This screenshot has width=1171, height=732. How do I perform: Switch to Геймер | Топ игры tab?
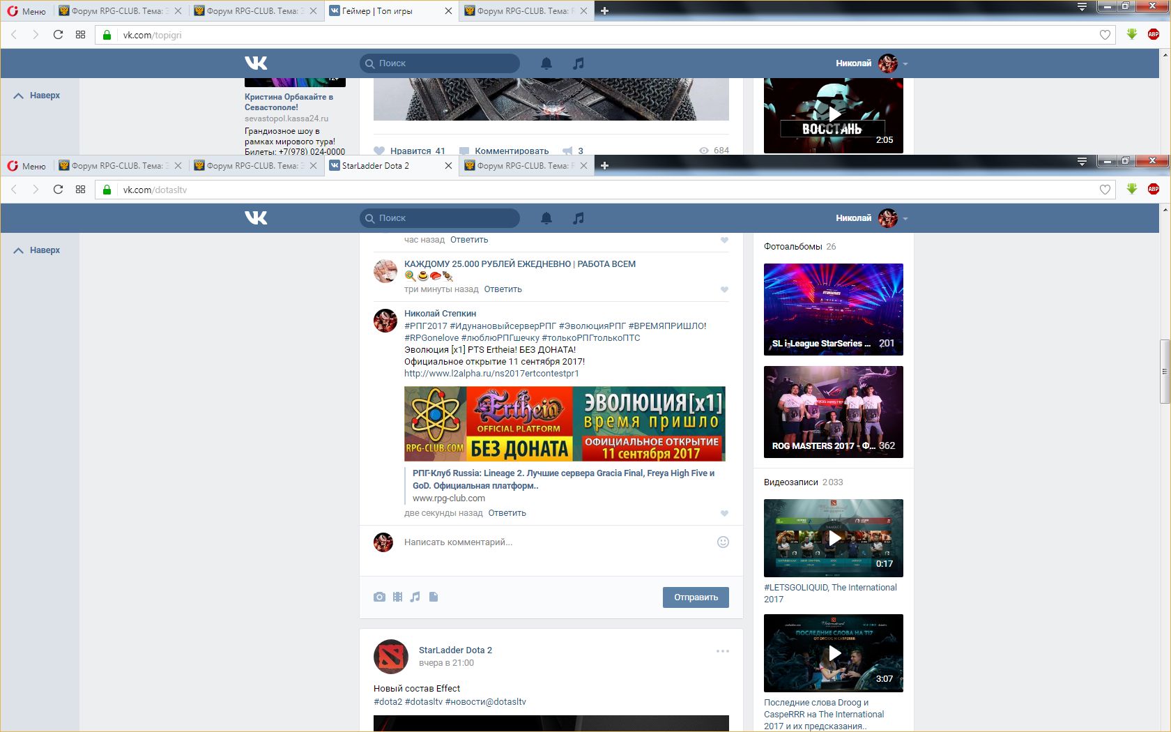[390, 10]
